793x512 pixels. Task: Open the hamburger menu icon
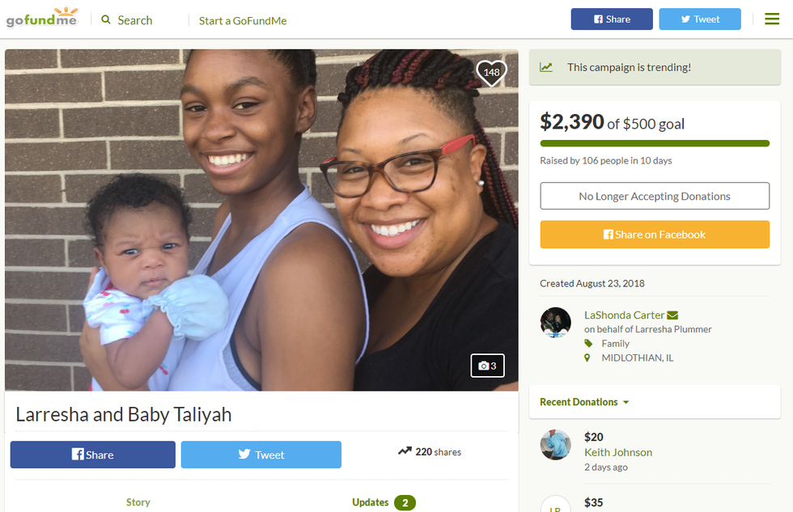(x=772, y=19)
